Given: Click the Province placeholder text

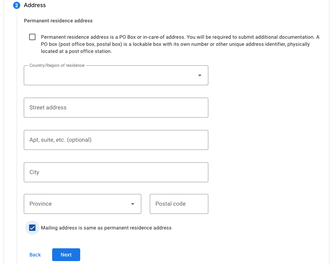Looking at the screenshot, I should pos(40,204).
